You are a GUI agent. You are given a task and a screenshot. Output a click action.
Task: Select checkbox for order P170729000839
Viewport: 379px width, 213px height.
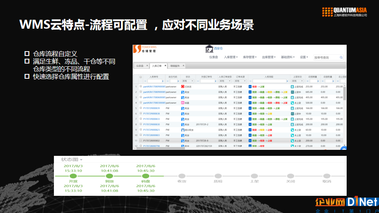(x=141, y=108)
